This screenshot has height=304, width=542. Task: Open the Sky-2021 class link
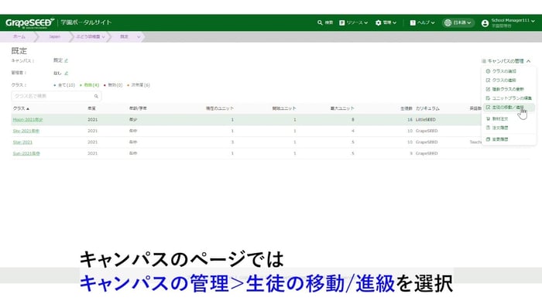(x=26, y=131)
